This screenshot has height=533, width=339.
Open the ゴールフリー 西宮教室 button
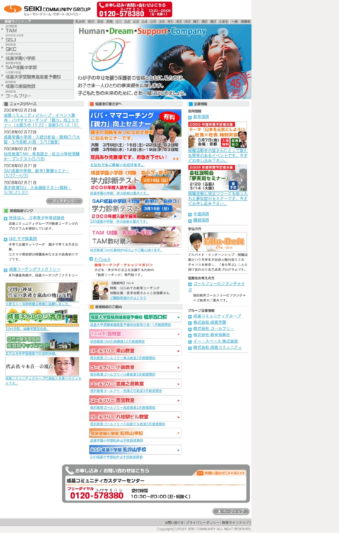(x=135, y=400)
